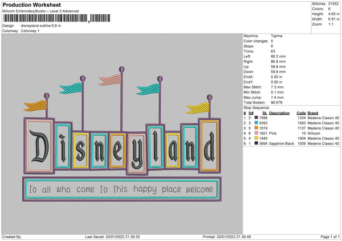The width and height of the screenshot is (342, 241).
Task: Click the 'Description' column header
Action: [279, 113]
